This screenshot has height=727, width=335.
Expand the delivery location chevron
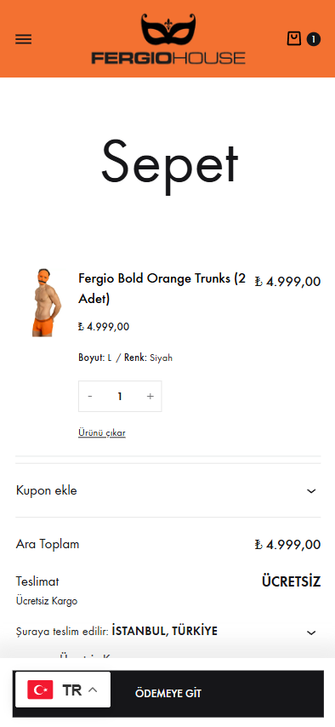(x=311, y=633)
